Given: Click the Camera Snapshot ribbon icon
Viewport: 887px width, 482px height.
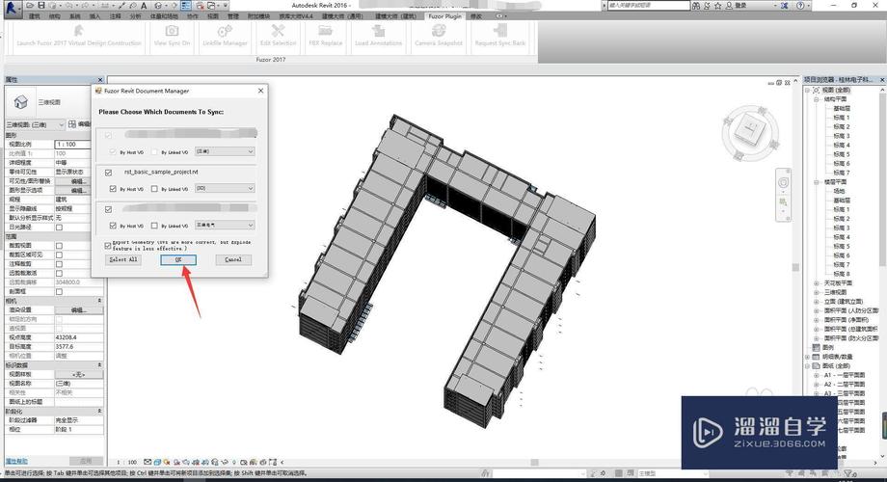Looking at the screenshot, I should [439, 36].
